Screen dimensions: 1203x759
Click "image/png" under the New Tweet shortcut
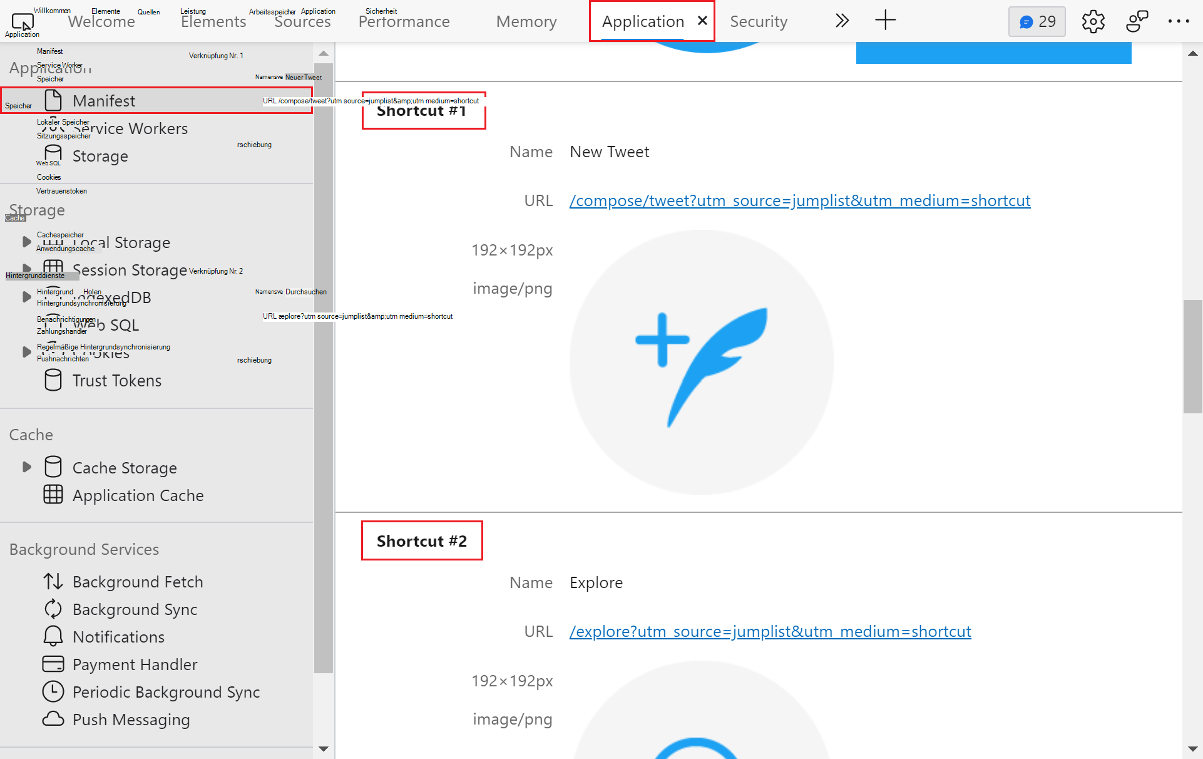(513, 288)
